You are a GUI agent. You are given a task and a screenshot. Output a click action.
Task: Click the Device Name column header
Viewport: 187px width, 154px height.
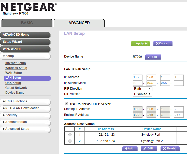pos(152,129)
